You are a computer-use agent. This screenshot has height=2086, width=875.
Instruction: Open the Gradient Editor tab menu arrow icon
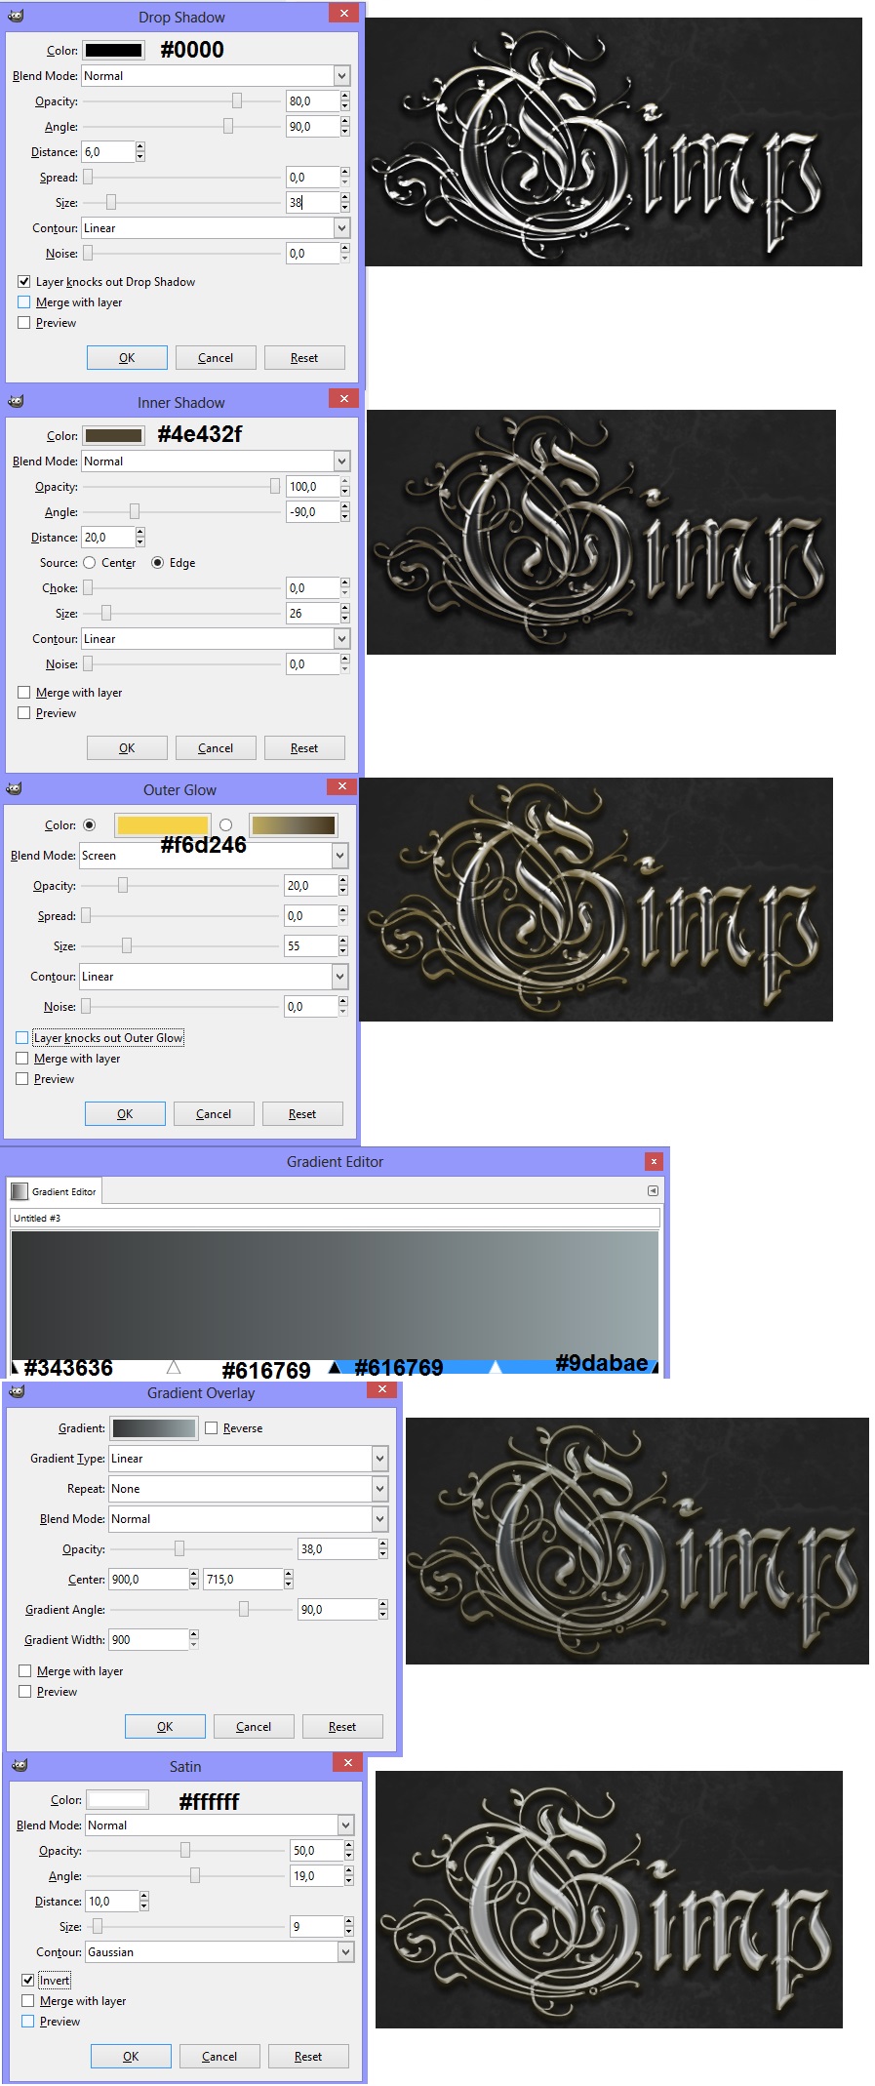pyautogui.click(x=653, y=1190)
